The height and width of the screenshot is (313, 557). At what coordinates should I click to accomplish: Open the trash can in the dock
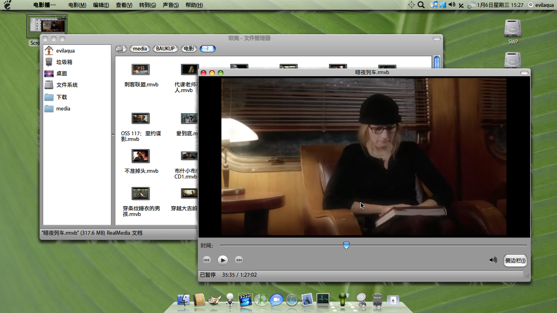coord(377,300)
